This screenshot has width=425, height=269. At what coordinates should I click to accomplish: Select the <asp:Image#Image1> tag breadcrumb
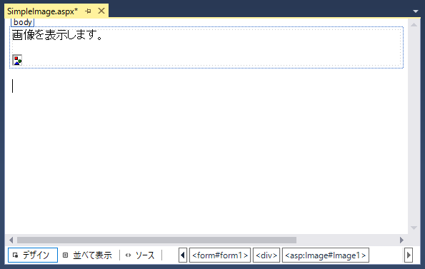(x=326, y=255)
